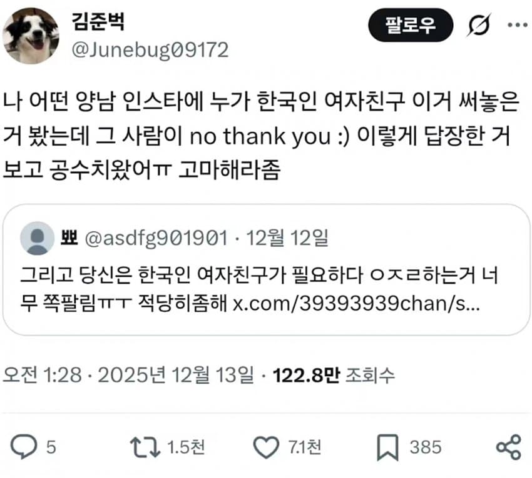Like the post with the heart icon
Image resolution: width=532 pixels, height=478 pixels.
(x=267, y=447)
